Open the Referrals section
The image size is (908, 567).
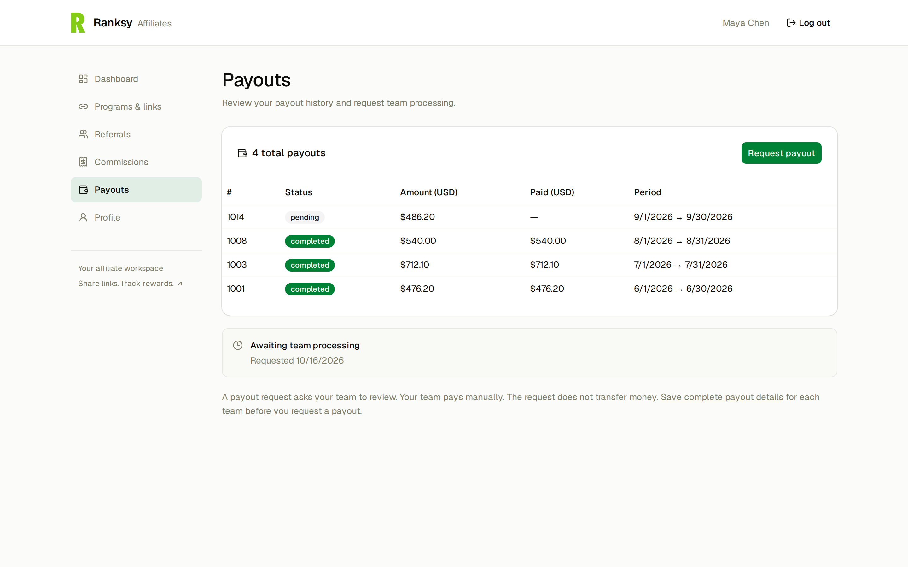[136, 134]
